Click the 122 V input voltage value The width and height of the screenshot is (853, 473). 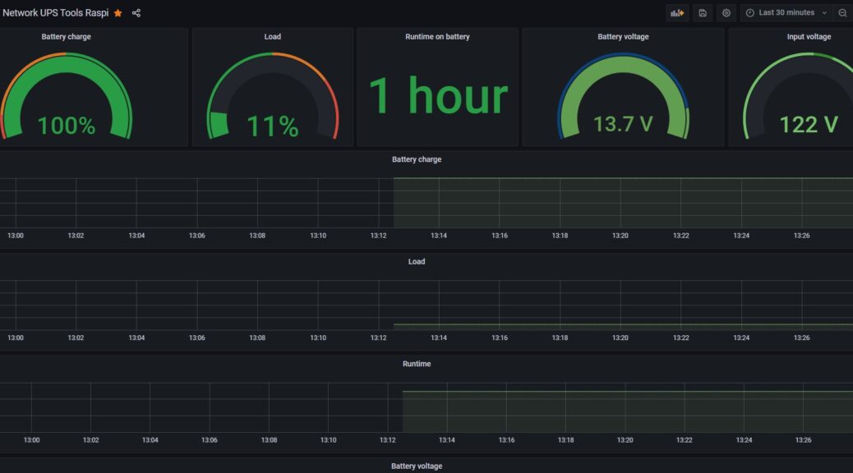809,125
